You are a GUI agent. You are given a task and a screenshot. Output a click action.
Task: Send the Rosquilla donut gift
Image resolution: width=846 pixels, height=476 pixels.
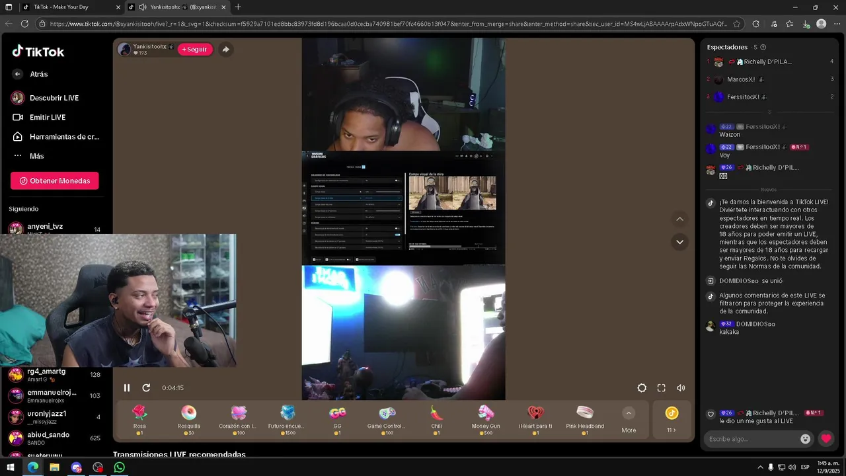(188, 420)
